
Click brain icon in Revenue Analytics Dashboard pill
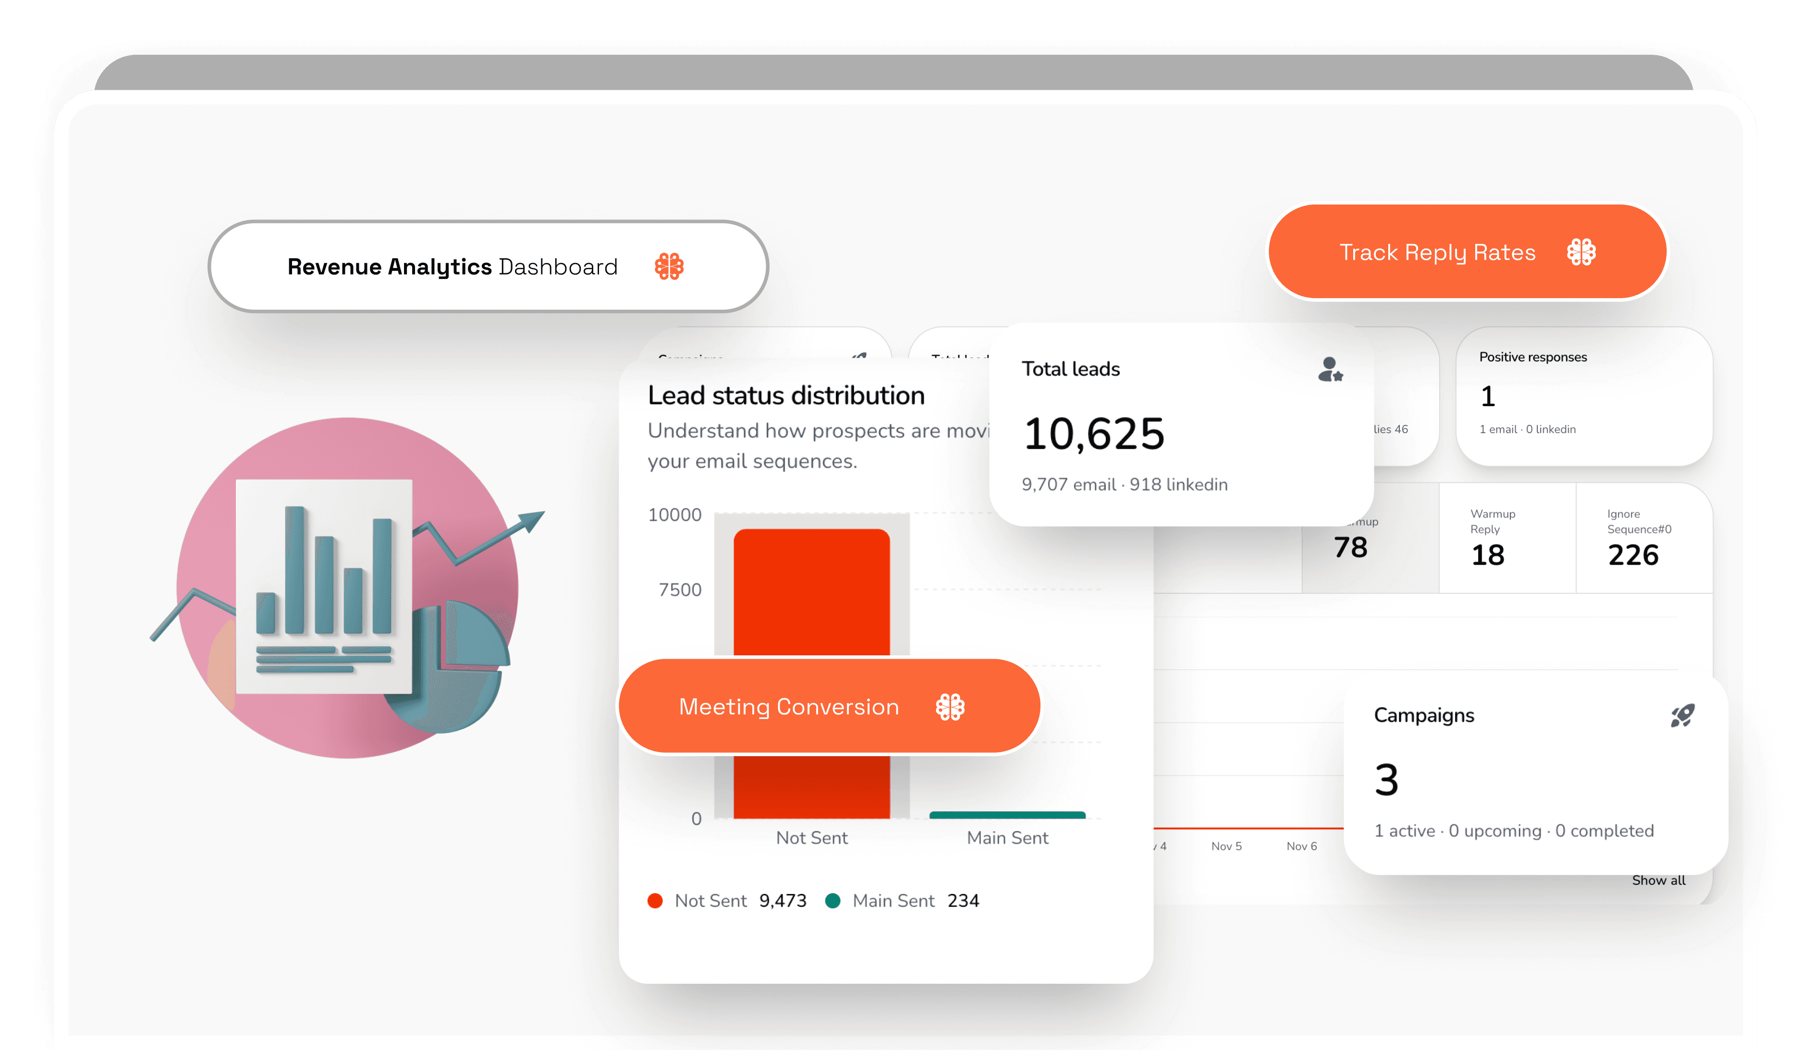669,266
